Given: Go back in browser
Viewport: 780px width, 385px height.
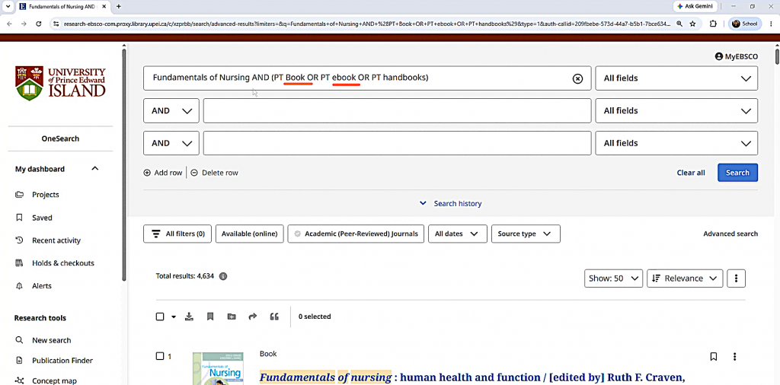Looking at the screenshot, I should pos(9,24).
